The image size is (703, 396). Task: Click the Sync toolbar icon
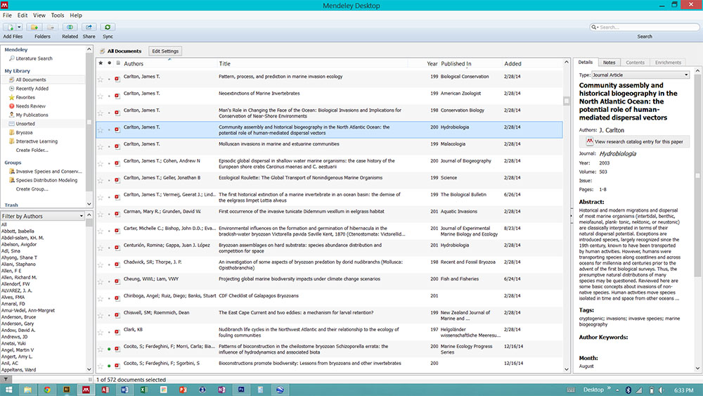(x=108, y=27)
